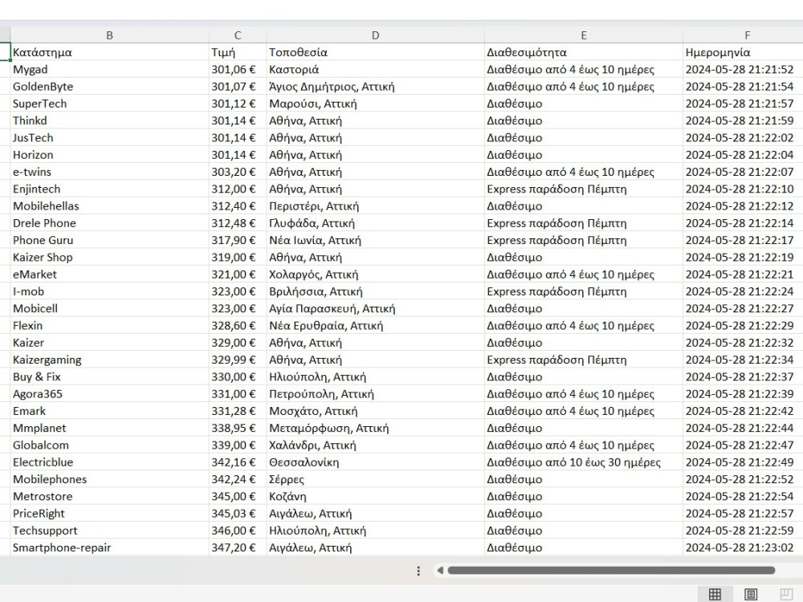Select column E header
The image size is (803, 602).
coord(583,35)
